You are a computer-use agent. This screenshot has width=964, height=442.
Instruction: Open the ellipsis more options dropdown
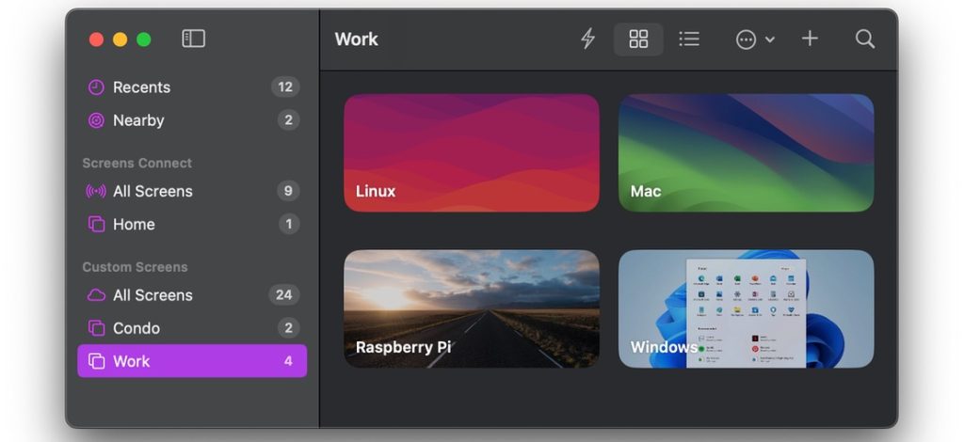click(754, 39)
